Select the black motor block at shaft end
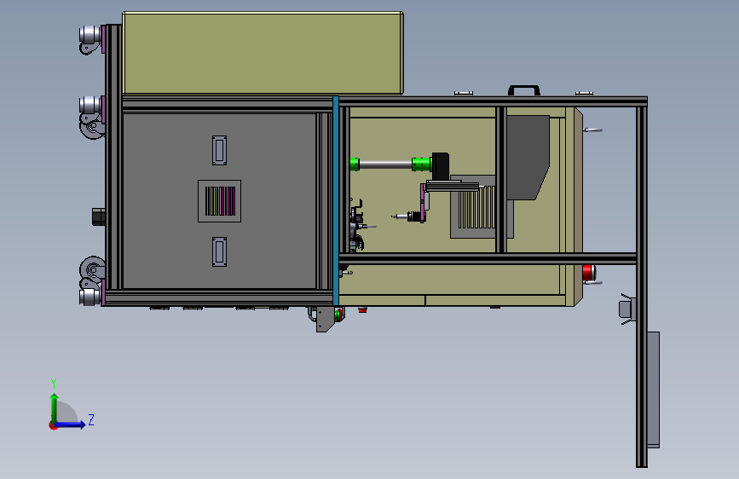This screenshot has width=739, height=479. point(440,166)
